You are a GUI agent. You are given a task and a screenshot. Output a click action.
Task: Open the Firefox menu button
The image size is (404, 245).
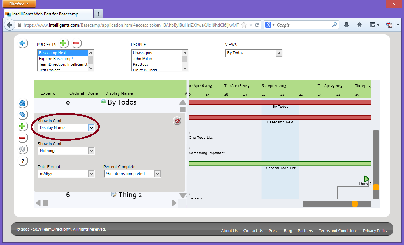click(x=19, y=4)
